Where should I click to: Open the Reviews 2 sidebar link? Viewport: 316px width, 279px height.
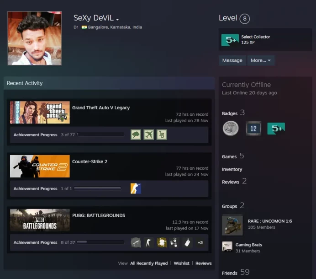pos(234,182)
